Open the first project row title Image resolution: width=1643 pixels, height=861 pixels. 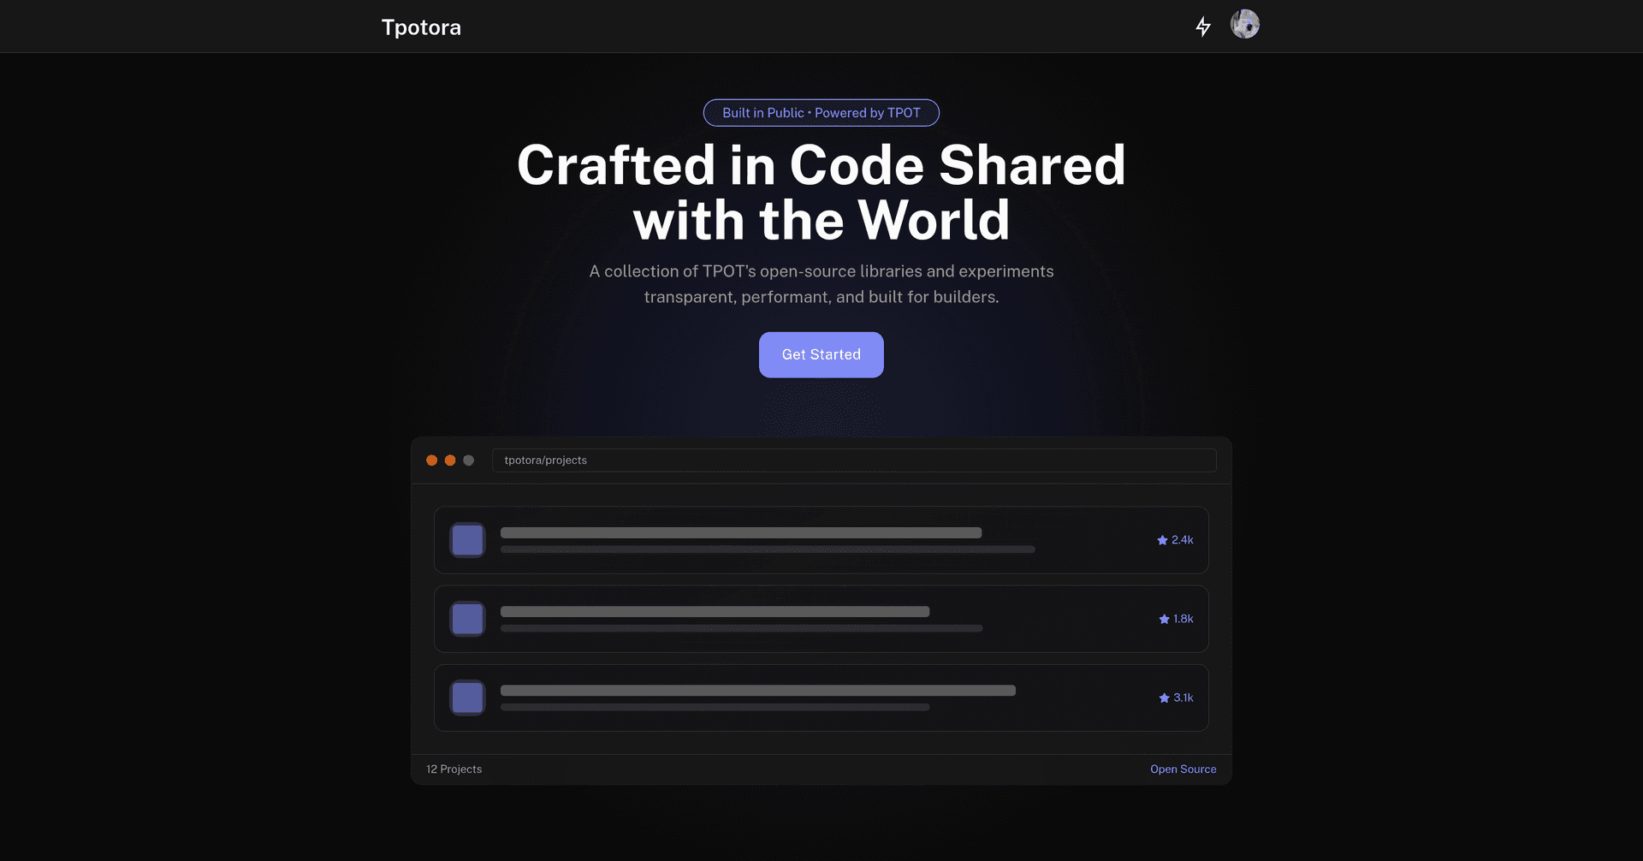coord(740,532)
